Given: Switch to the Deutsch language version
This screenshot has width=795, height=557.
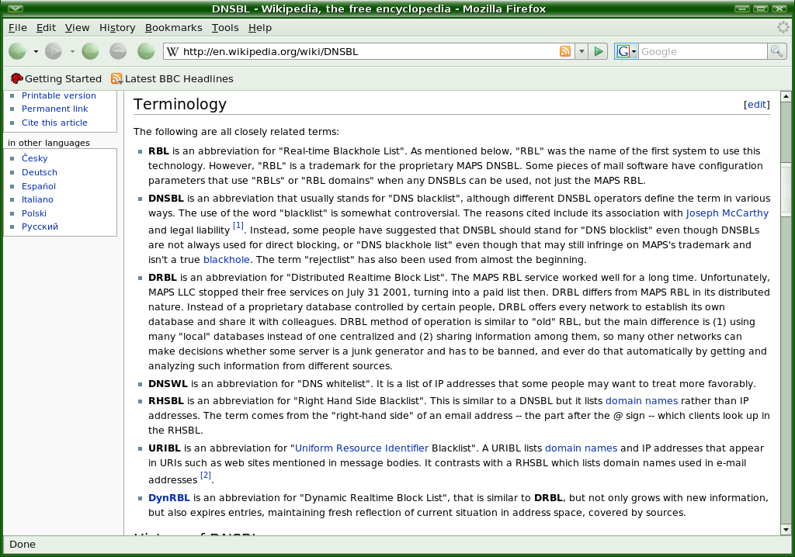Looking at the screenshot, I should pyautogui.click(x=39, y=172).
